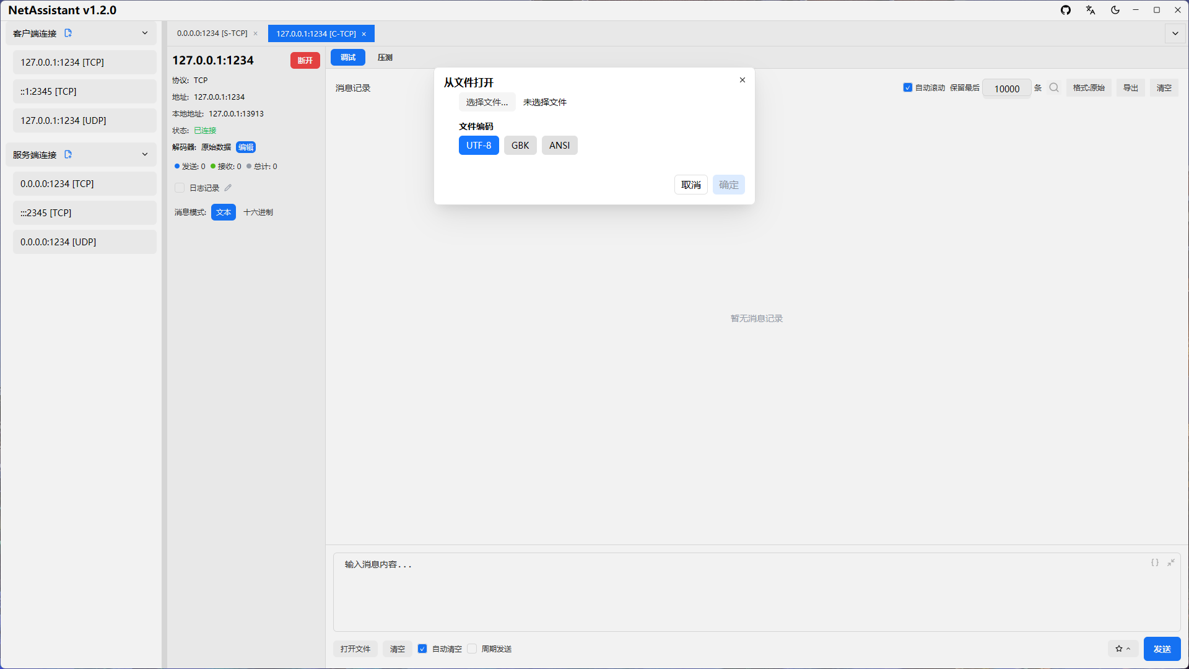The width and height of the screenshot is (1189, 669).
Task: Collapse the 客户端连接 section
Action: (145, 33)
